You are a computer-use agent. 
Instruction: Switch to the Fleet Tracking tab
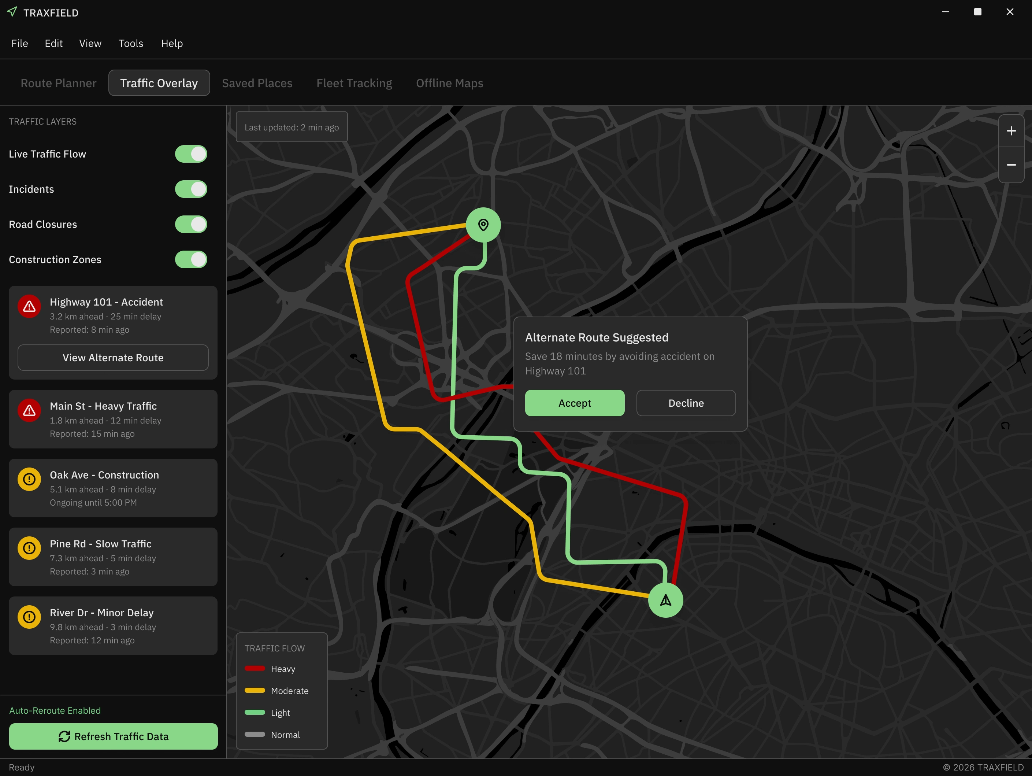coord(354,83)
